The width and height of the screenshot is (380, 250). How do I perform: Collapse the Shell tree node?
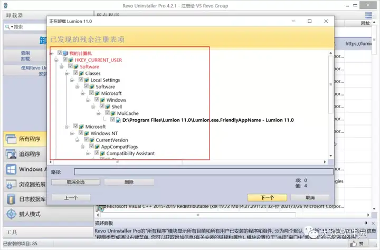click(x=93, y=107)
